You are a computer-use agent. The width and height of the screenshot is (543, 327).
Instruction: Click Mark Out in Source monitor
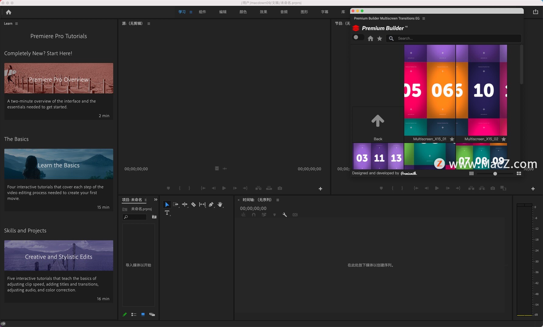pyautogui.click(x=189, y=188)
